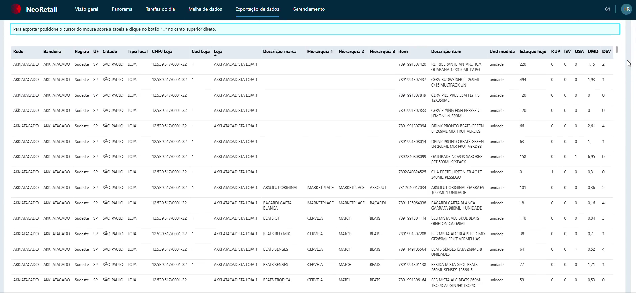The height and width of the screenshot is (293, 636).
Task: Switch to Panorama tab
Action: point(122,9)
